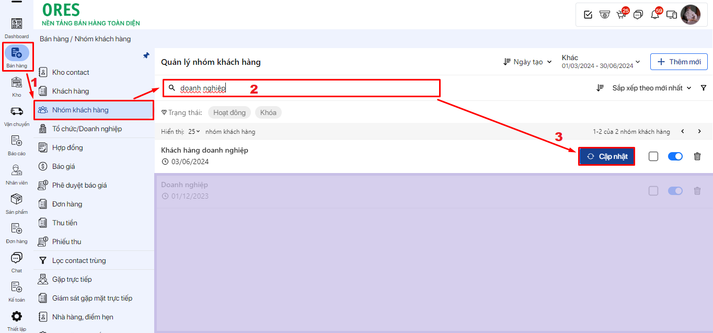713x333 pixels.
Task: Open the Ngày tạo dropdown
Action: pos(527,62)
